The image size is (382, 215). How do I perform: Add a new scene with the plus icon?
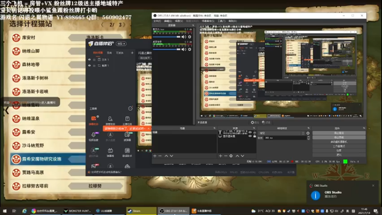(155, 156)
